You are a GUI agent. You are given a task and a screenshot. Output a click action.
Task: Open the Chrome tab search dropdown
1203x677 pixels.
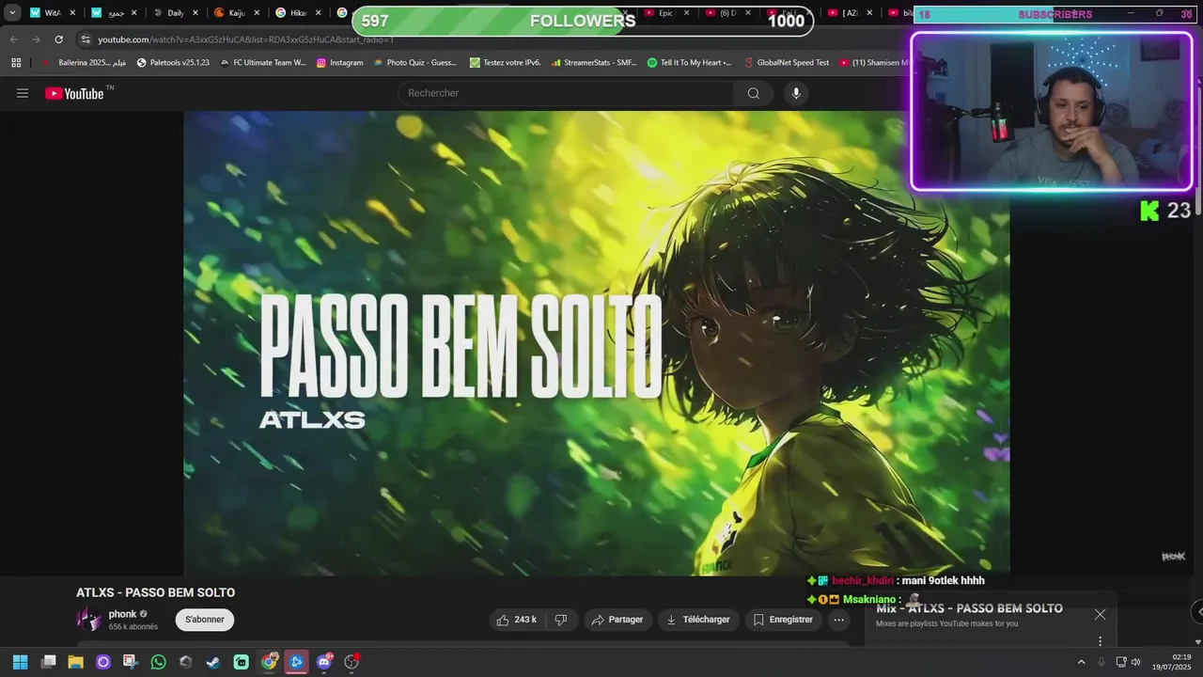(12, 13)
